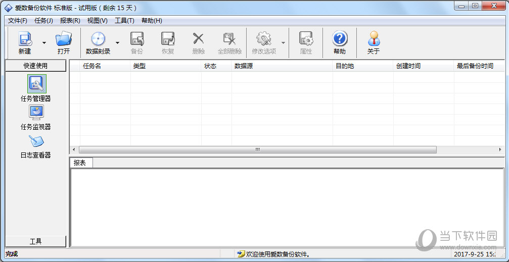Click the 数据源 column header

coord(282,66)
